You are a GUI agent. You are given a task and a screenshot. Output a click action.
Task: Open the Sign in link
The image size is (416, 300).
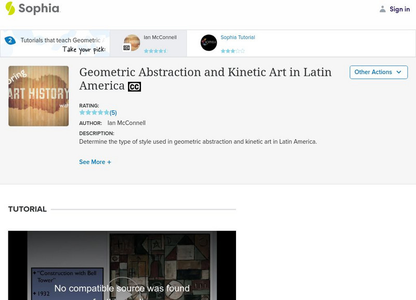399,9
